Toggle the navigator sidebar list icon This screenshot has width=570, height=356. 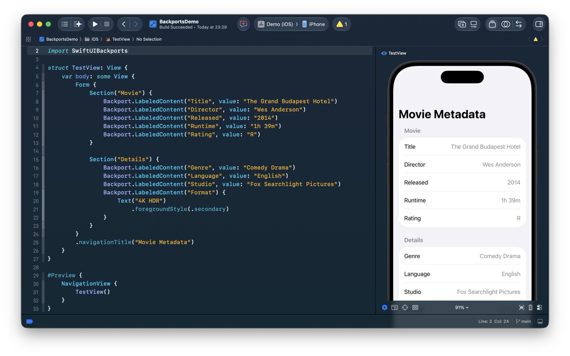[x=65, y=24]
